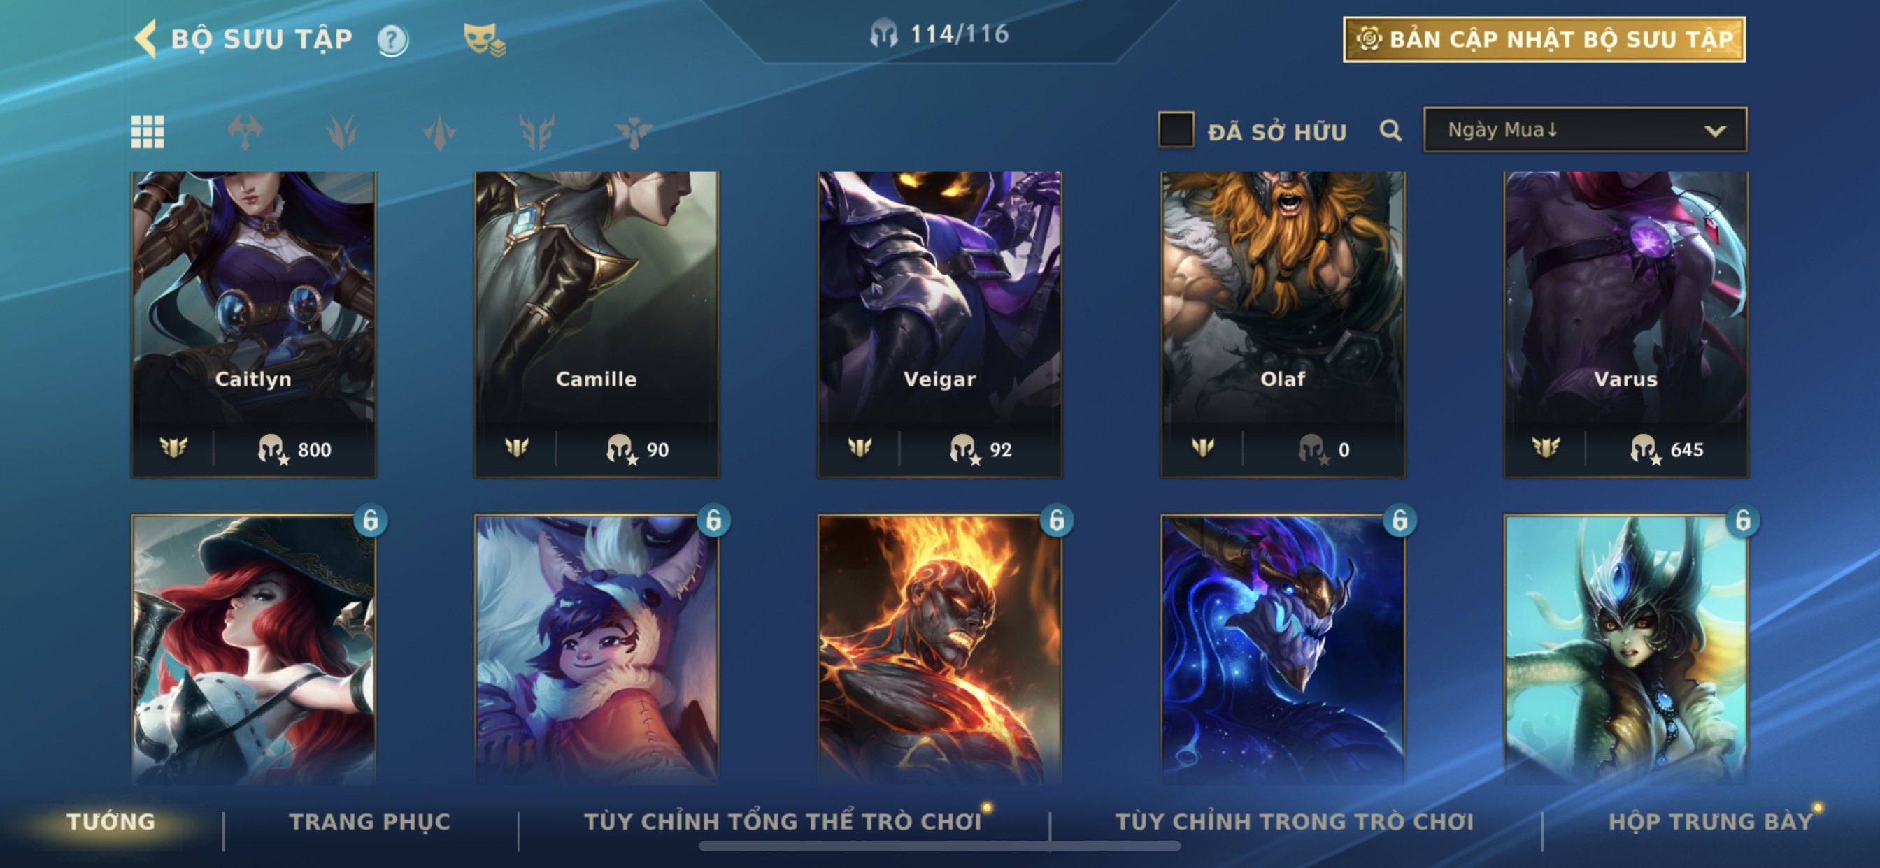Open the Olaf champion card
Screen dimensions: 1880x868
[x=1282, y=324]
